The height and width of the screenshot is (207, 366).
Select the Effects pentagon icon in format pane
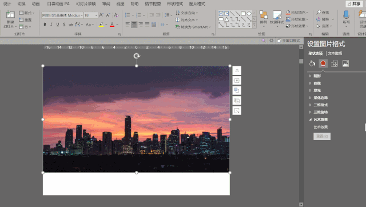coord(323,63)
